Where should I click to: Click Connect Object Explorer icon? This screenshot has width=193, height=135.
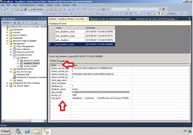15,23
